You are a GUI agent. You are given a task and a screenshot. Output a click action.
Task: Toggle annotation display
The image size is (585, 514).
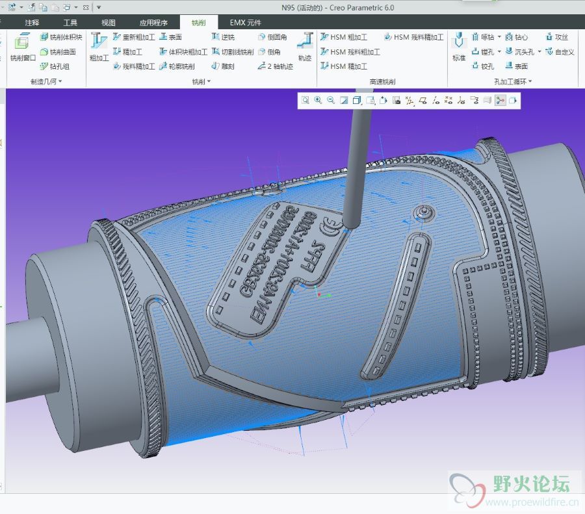(474, 100)
